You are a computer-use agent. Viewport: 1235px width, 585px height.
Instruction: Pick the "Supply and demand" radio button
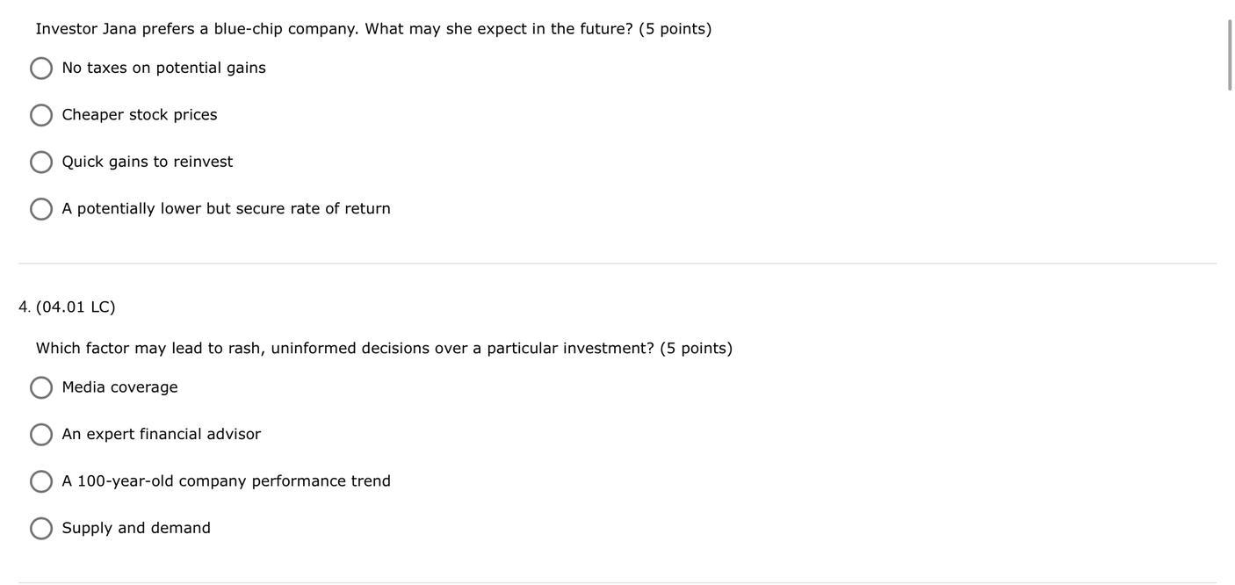tap(41, 529)
